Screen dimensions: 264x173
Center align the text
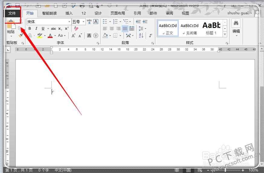(x=112, y=28)
